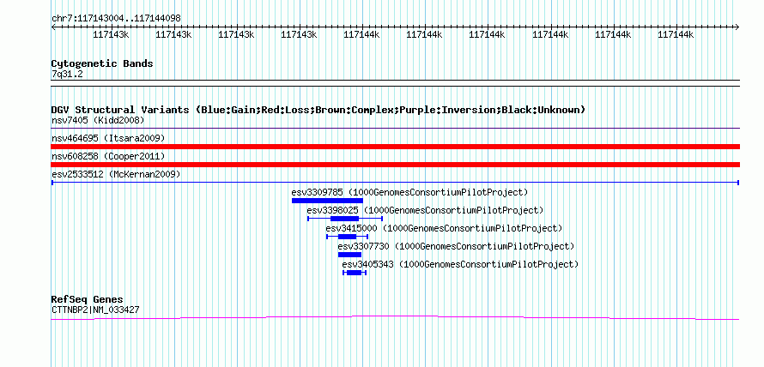Select the blue esv3307730 gain bar
The width and height of the screenshot is (764, 367).
pyautogui.click(x=350, y=255)
